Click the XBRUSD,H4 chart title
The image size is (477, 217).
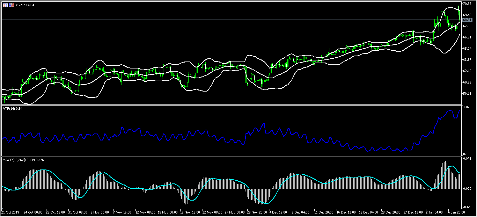coord(25,5)
